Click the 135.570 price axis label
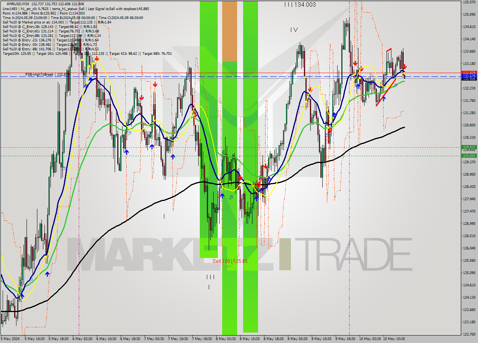 click(x=469, y=2)
